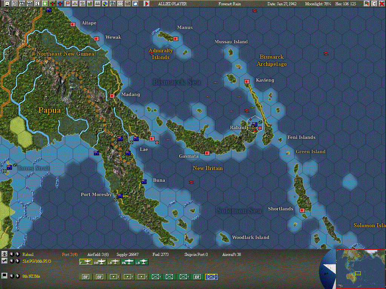This screenshot has width=386, height=289.
Task: Select the red plane on blue background icon
Action: [x=60, y=4]
